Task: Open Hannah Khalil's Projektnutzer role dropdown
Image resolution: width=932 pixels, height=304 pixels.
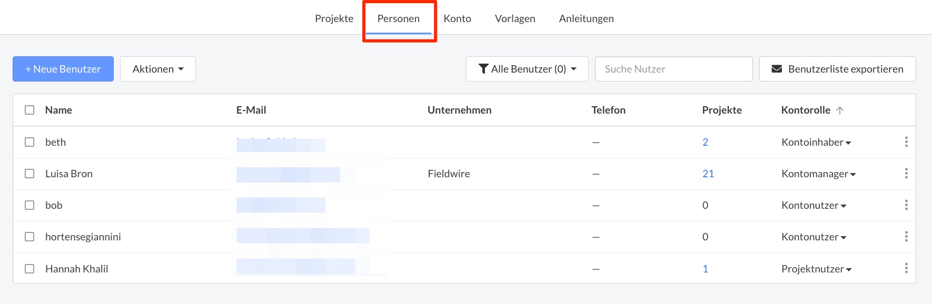Action: pos(817,269)
